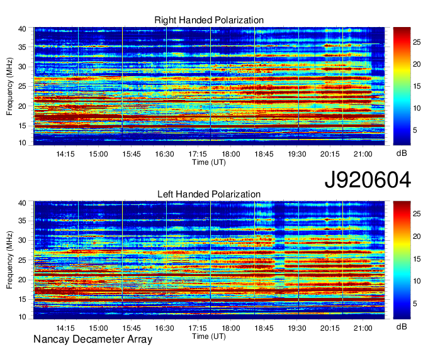This screenshot has width=428, height=347.
Task: Click the 20 MHz tick label on the top plot
Action: (22, 106)
